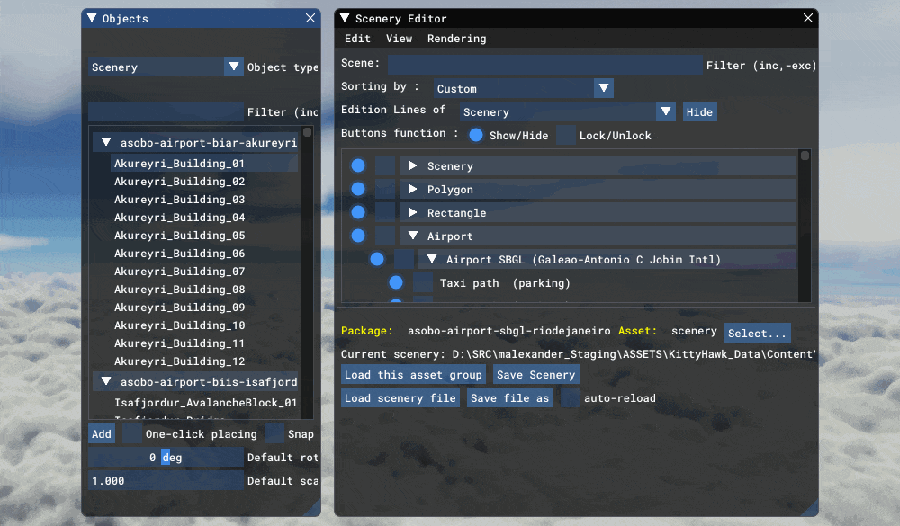Hide the Rectangle group using its blue circle
The height and width of the screenshot is (526, 900).
pos(358,212)
